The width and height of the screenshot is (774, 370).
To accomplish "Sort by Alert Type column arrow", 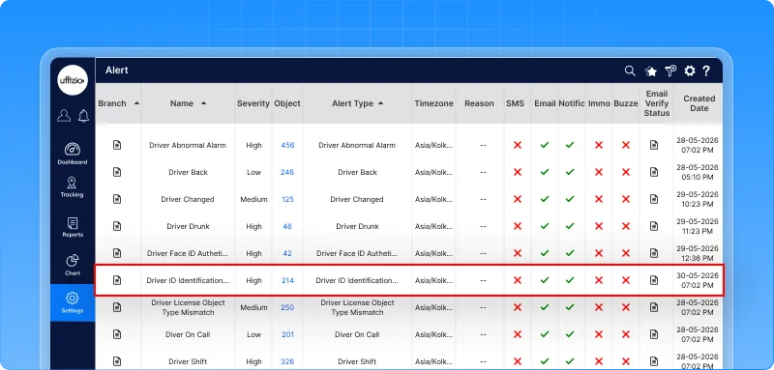I will click(380, 103).
